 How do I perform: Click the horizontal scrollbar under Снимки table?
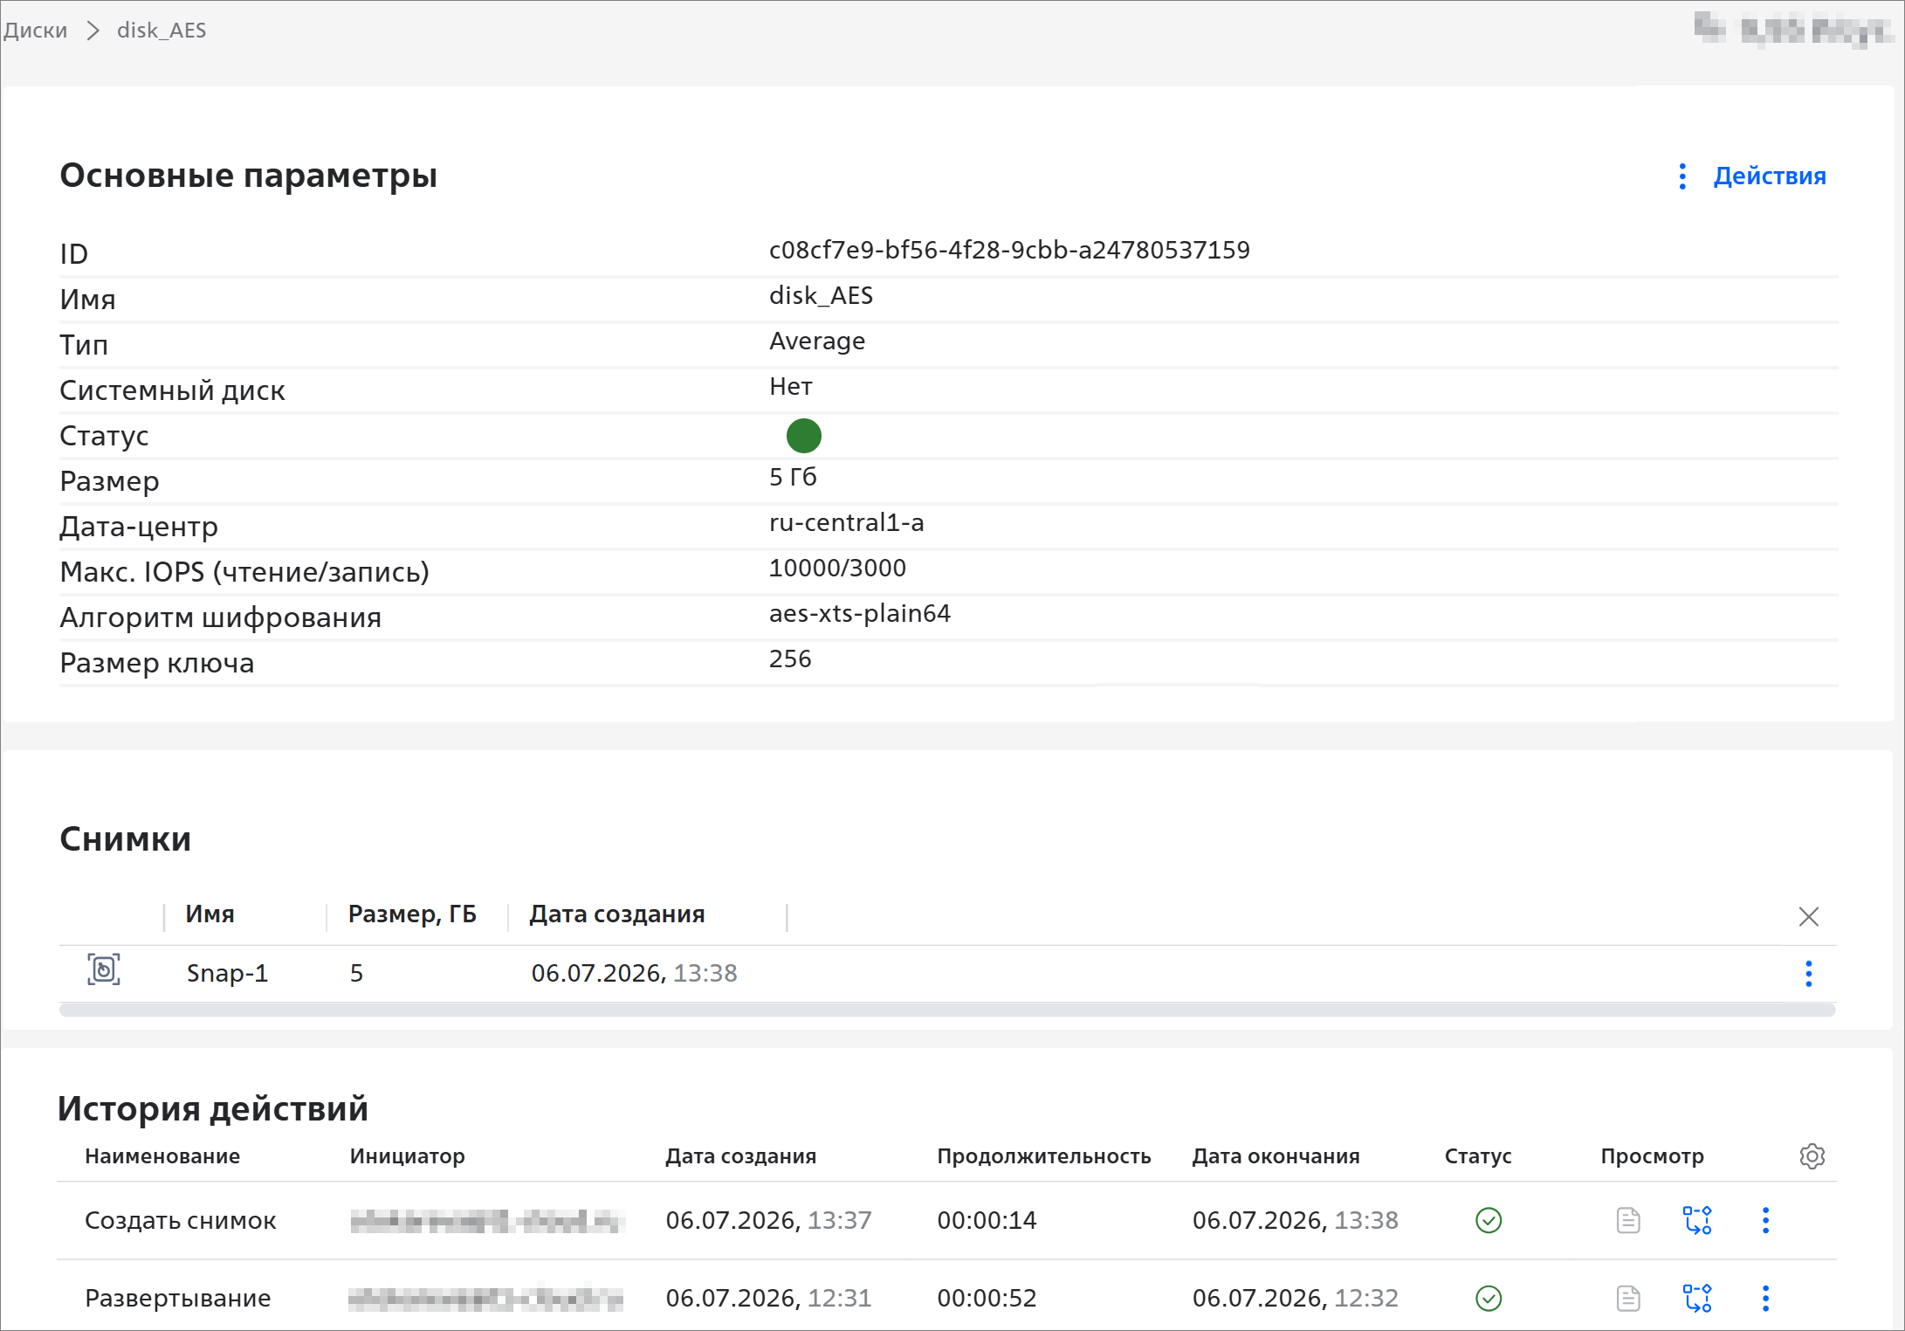point(947,1010)
